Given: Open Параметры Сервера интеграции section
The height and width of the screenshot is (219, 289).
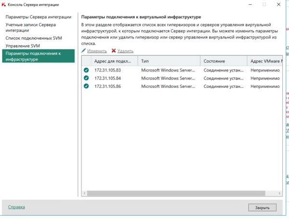Looking at the screenshot, I should [x=38, y=17].
